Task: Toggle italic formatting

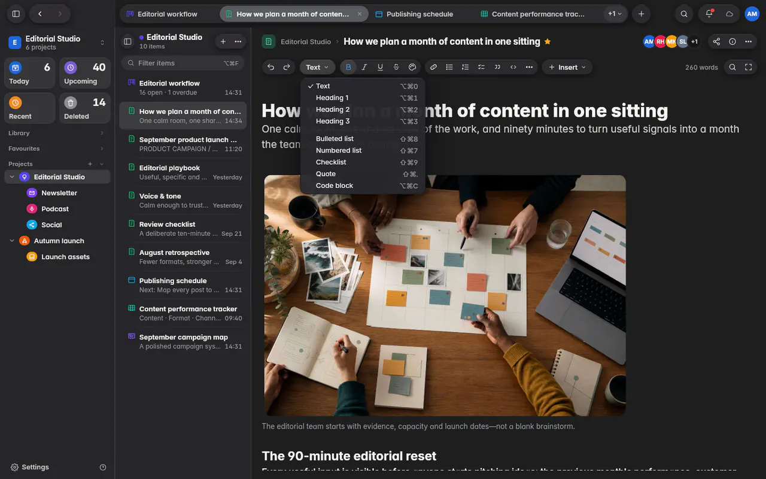Action: coord(364,67)
